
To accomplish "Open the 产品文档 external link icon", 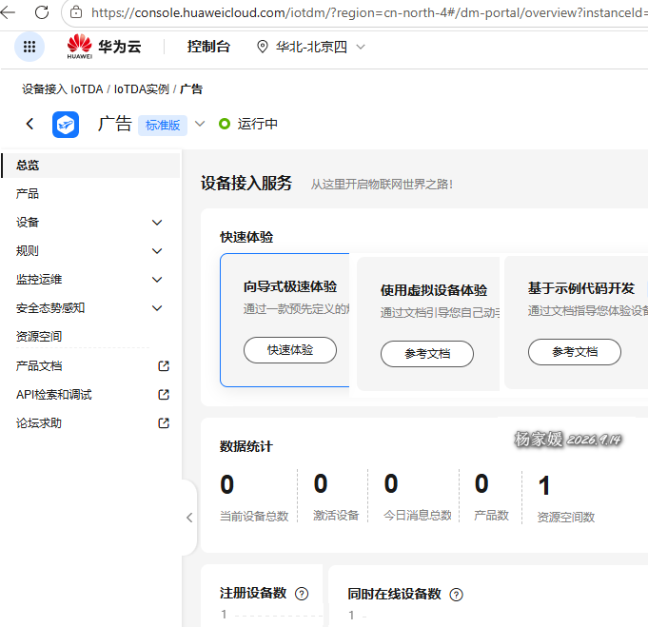I will [164, 365].
